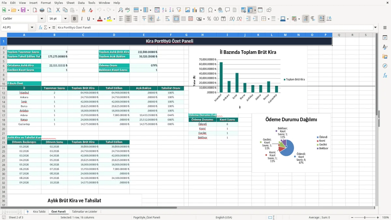Click the English (USA) language status field

(x=224, y=217)
